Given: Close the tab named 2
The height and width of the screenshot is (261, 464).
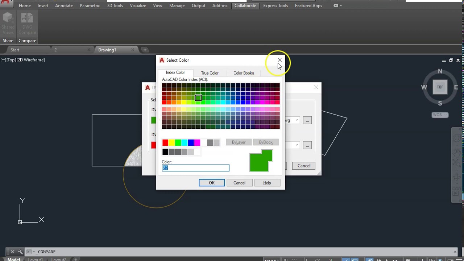Looking at the screenshot, I should 89,50.
